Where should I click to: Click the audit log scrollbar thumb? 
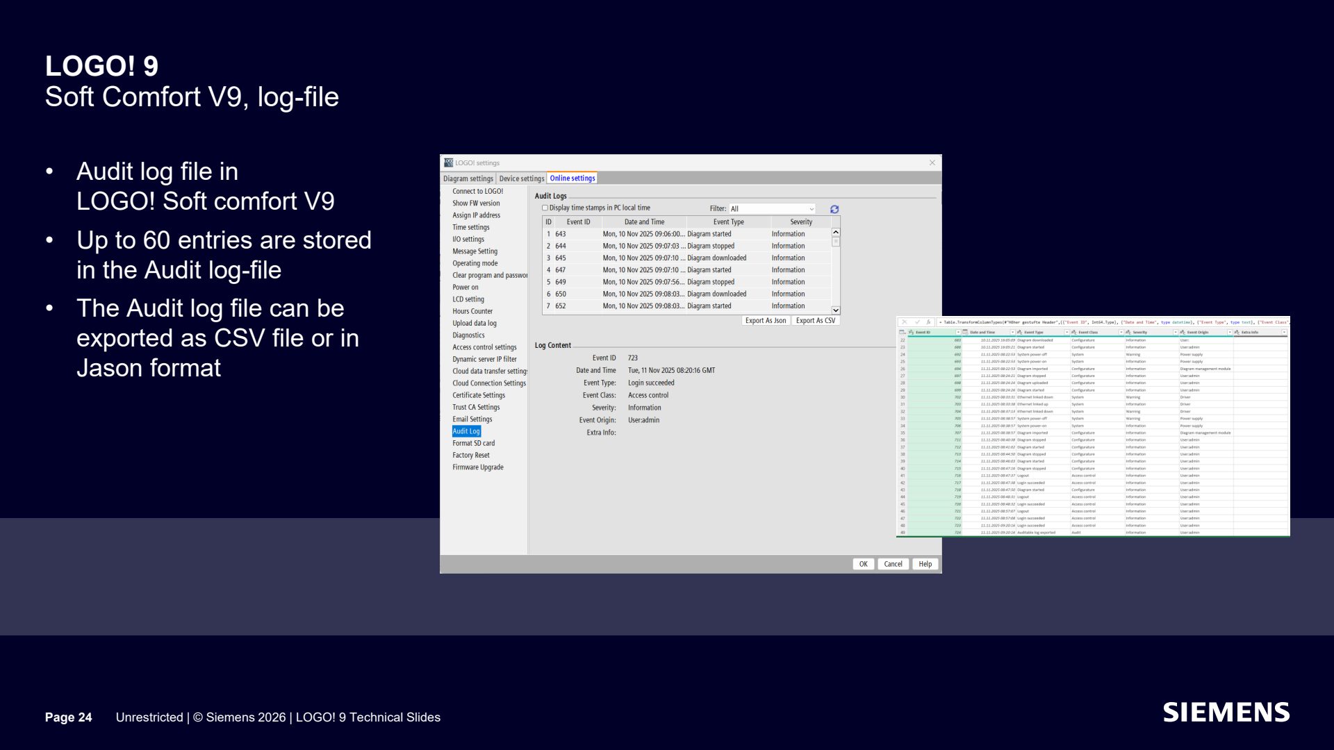click(836, 242)
